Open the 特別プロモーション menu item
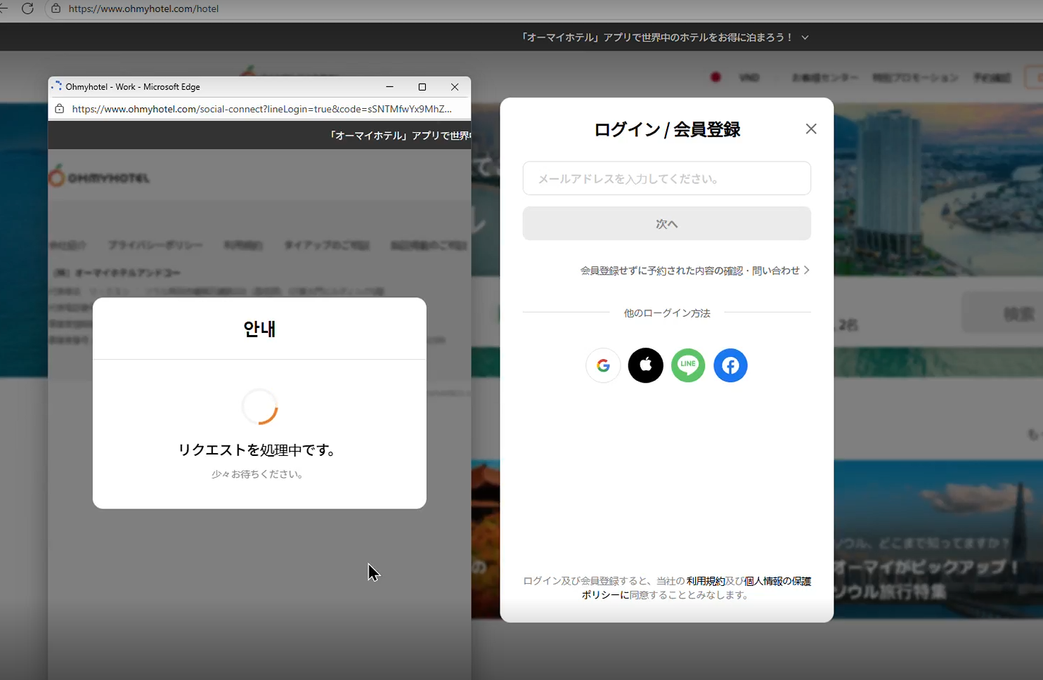The image size is (1043, 680). point(915,77)
